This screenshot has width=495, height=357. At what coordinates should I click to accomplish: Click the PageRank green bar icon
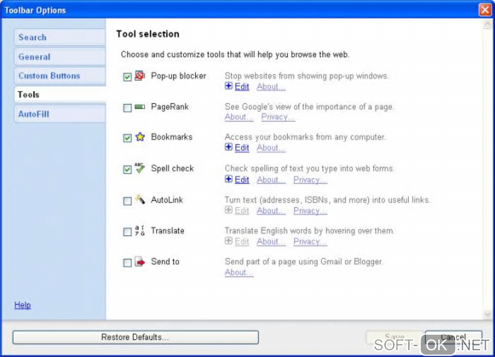tap(140, 107)
